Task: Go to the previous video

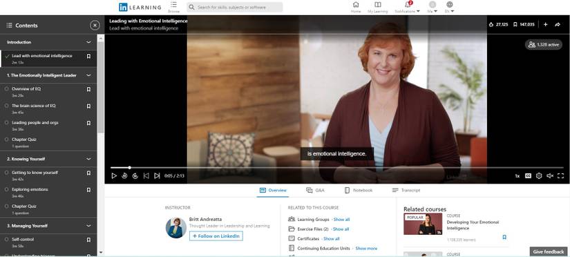Action: (x=146, y=175)
